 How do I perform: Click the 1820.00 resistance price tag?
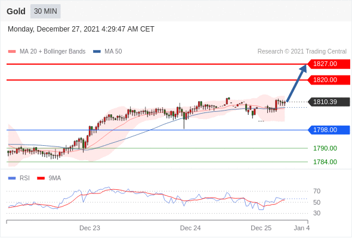tap(329, 80)
